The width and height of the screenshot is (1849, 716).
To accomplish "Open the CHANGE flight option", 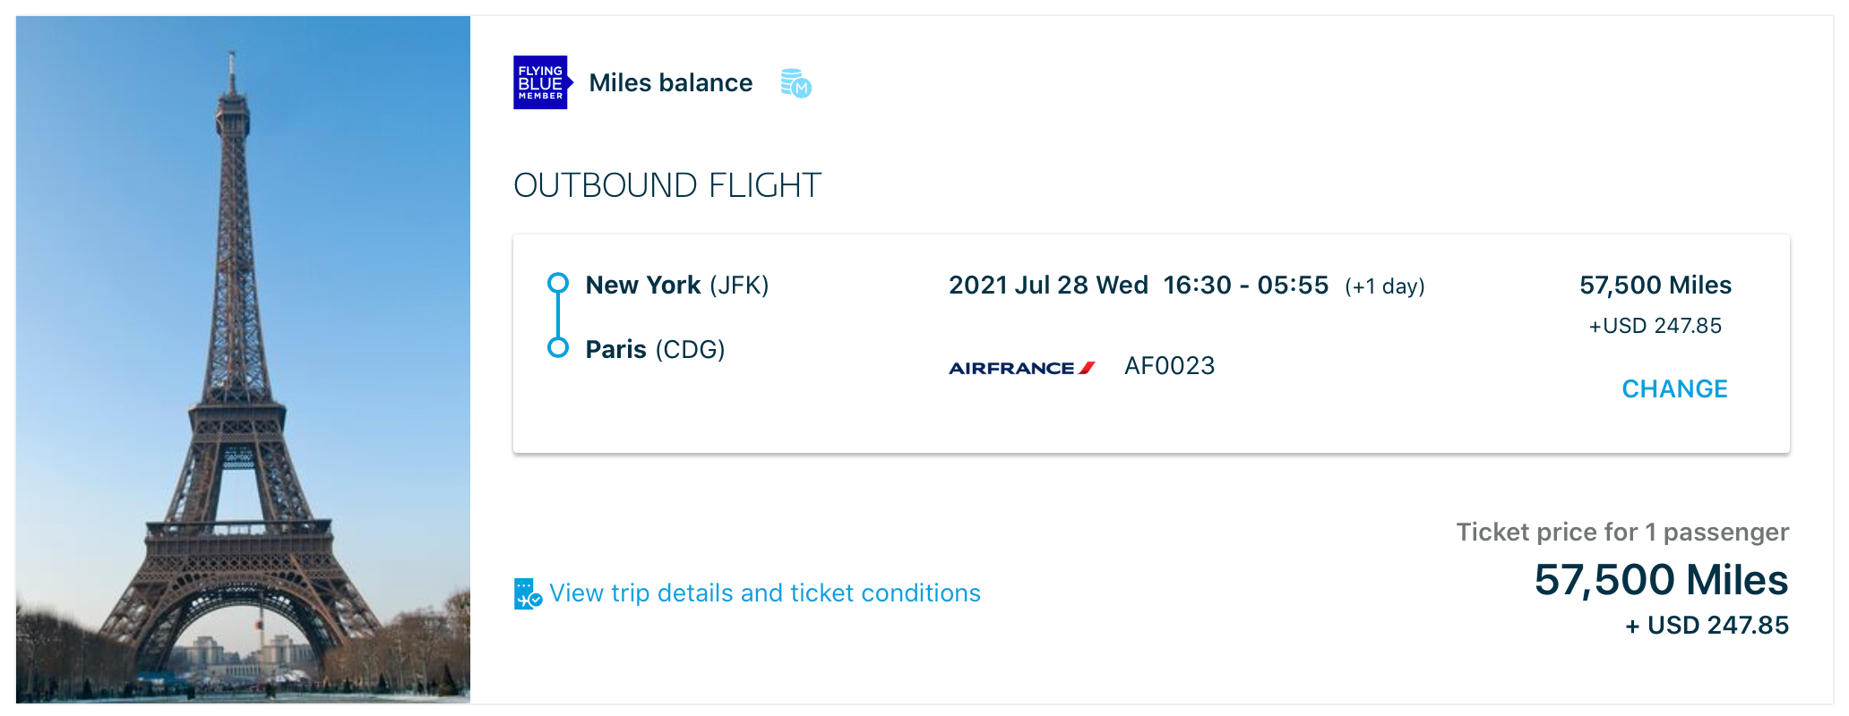I will [1674, 388].
